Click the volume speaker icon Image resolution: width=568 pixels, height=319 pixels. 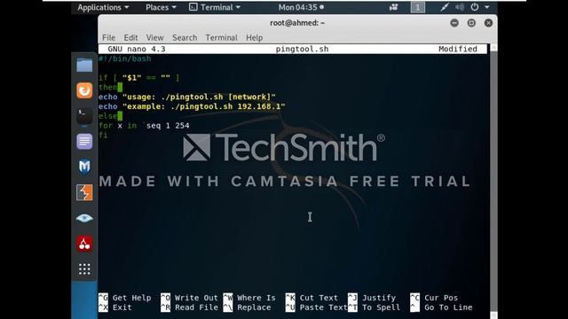click(x=460, y=7)
